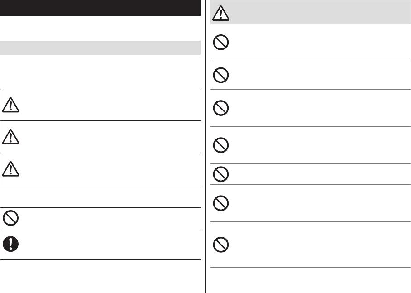Click the empty cell beside the first warning triangle
411x293 pixels.
point(110,105)
